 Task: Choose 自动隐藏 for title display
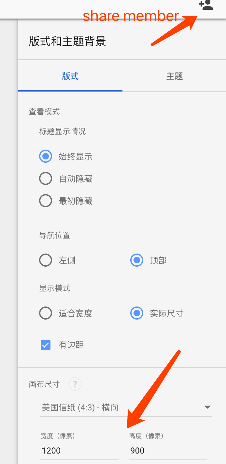(46, 178)
